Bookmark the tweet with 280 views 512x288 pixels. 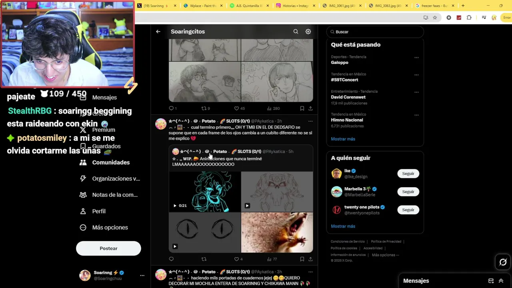click(x=302, y=108)
